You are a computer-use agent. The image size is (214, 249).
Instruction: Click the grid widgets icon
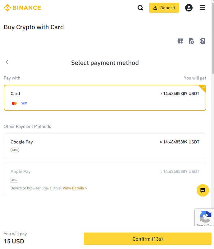pos(180,41)
